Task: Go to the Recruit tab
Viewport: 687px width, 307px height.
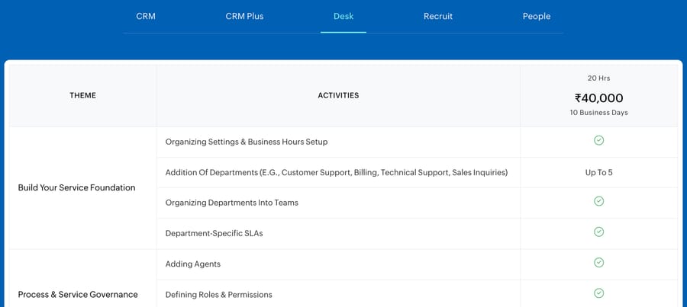Action: (438, 17)
